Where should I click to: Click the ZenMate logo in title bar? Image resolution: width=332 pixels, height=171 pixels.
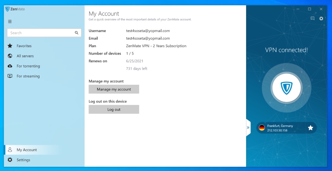pos(15,9)
